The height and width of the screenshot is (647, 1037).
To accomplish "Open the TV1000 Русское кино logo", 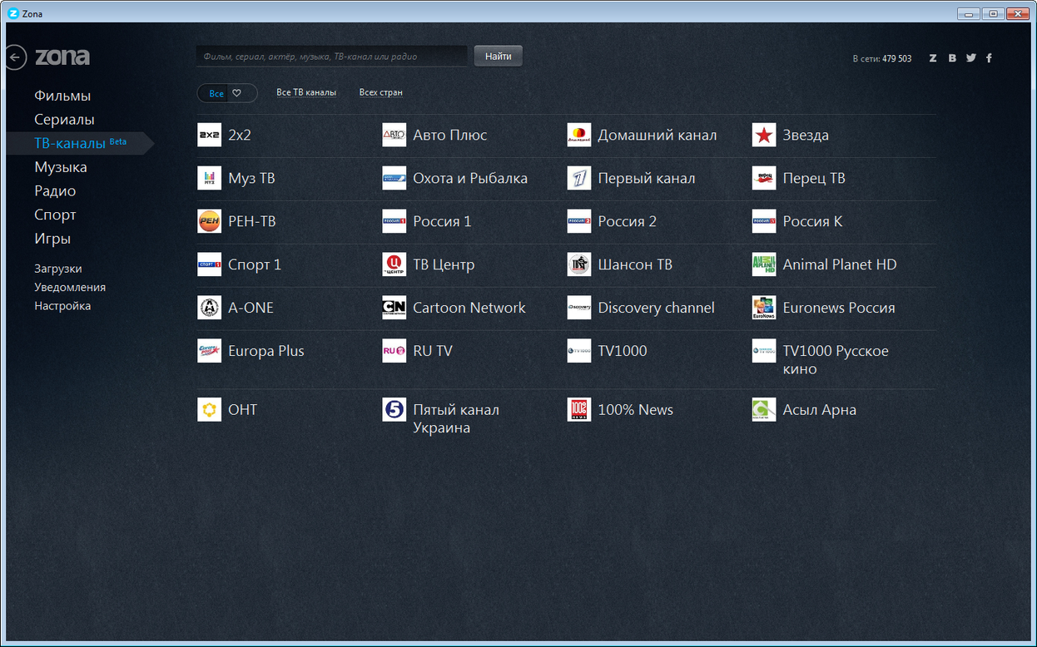I will tap(763, 351).
